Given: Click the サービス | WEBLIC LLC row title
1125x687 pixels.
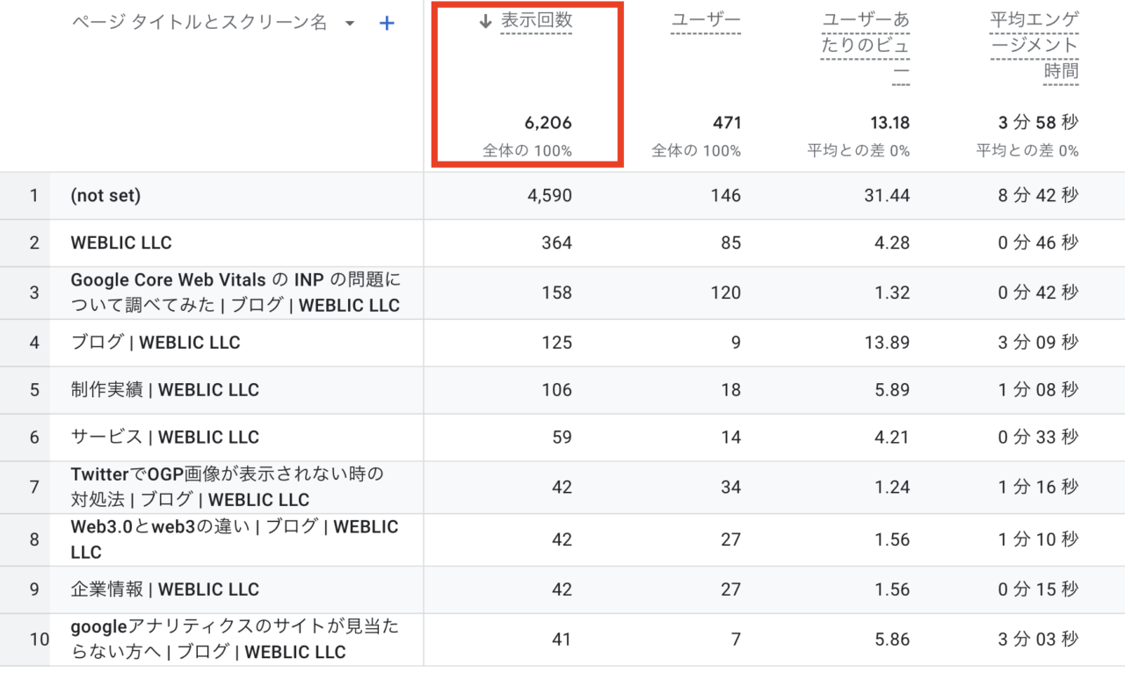Looking at the screenshot, I should pyautogui.click(x=165, y=438).
